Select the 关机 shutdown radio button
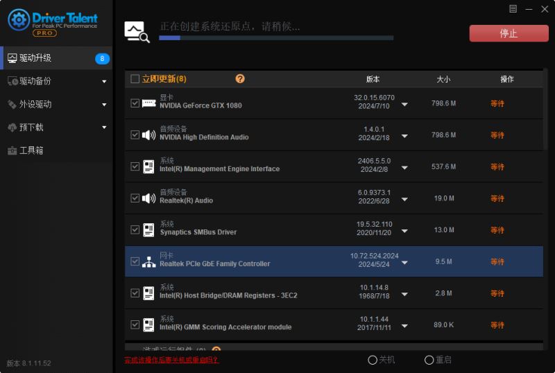Image resolution: width=555 pixels, height=373 pixels. [x=373, y=361]
